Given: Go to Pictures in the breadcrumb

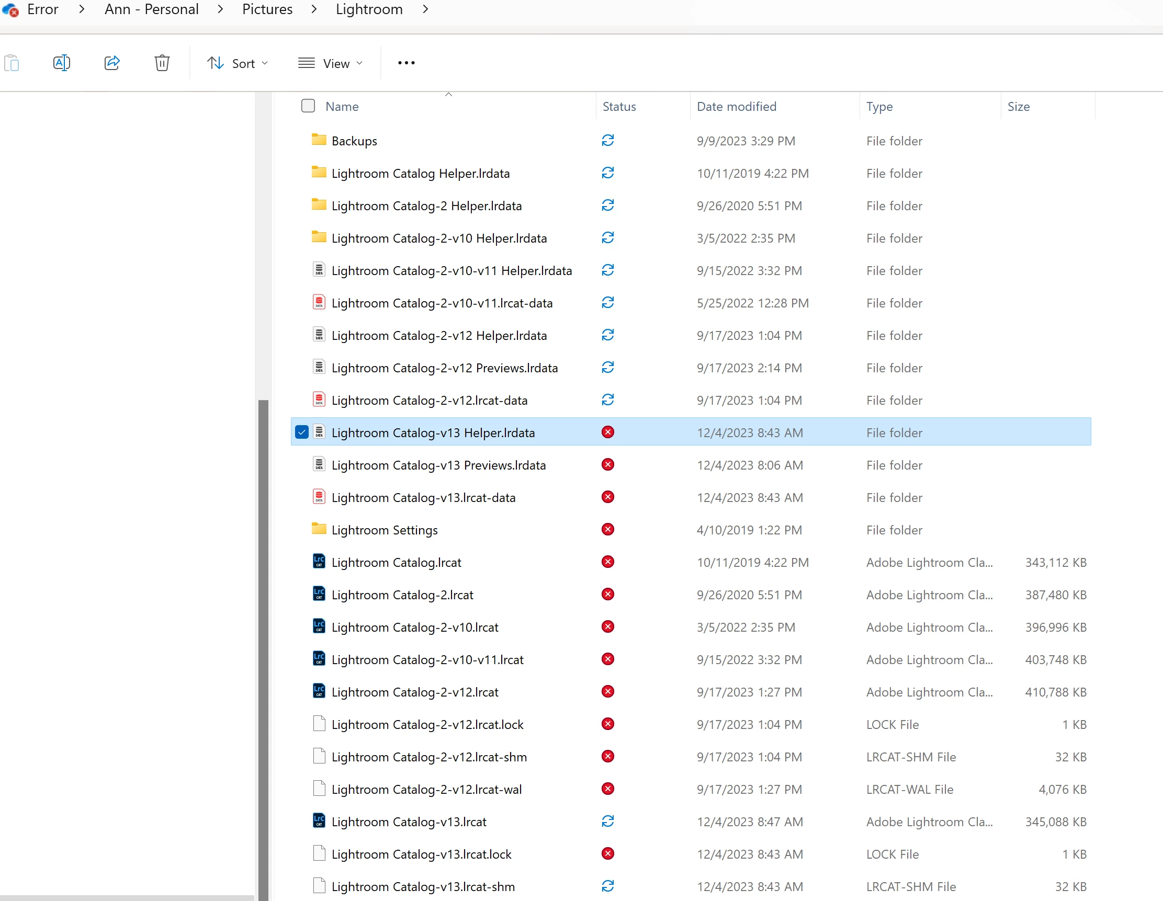Looking at the screenshot, I should pos(267,9).
